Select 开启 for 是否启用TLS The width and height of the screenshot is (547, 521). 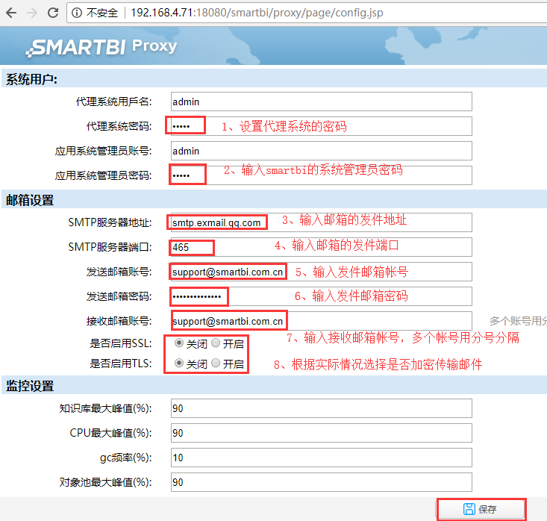(x=216, y=364)
